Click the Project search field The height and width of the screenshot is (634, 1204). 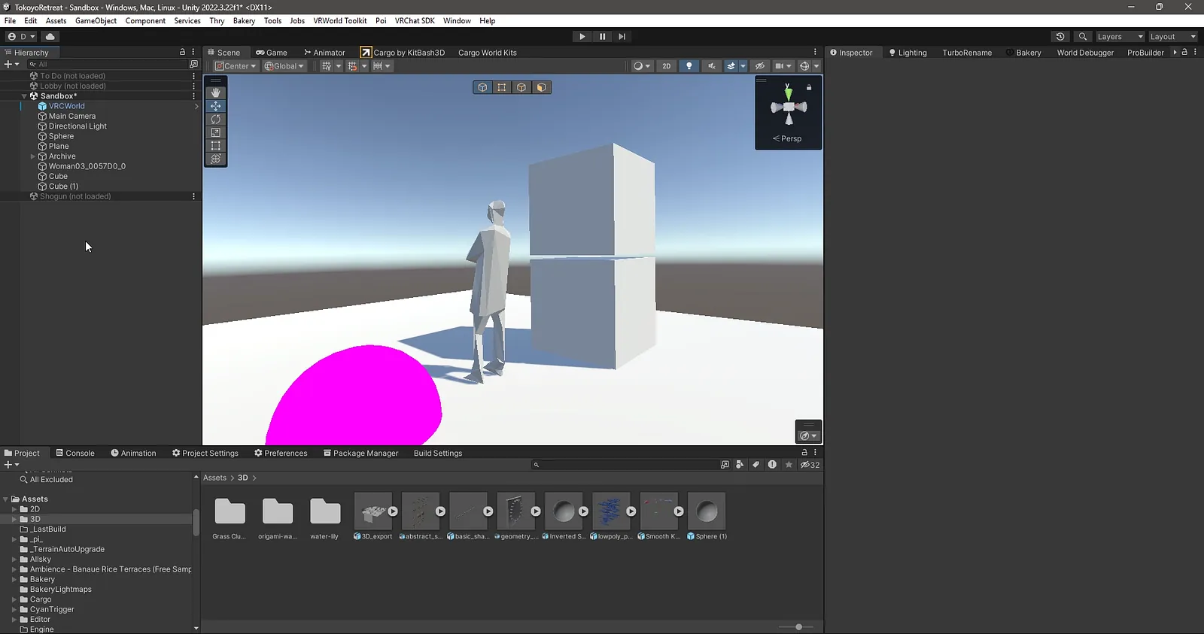(625, 465)
